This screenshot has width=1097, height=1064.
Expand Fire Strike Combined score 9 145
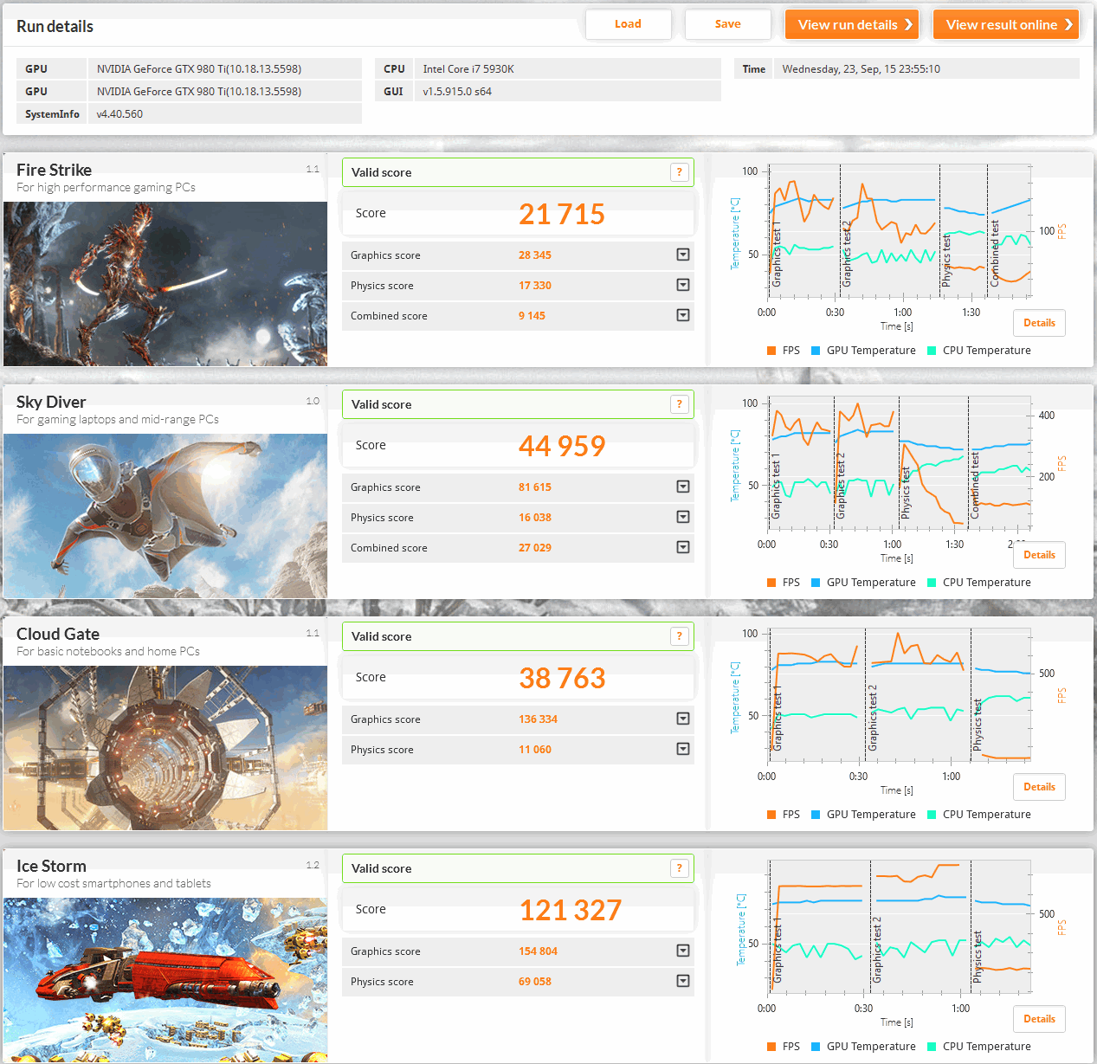[683, 315]
